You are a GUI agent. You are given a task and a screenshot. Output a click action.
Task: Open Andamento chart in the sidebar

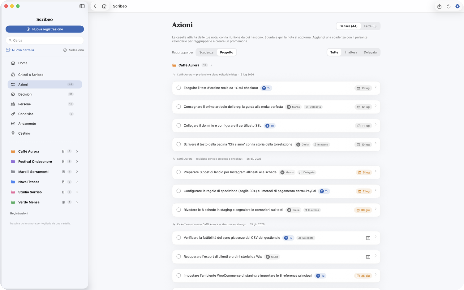pyautogui.click(x=45, y=123)
